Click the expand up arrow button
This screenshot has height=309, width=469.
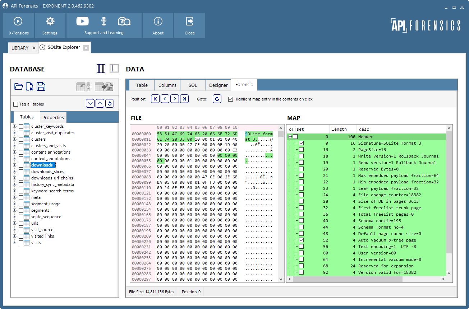pyautogui.click(x=100, y=103)
